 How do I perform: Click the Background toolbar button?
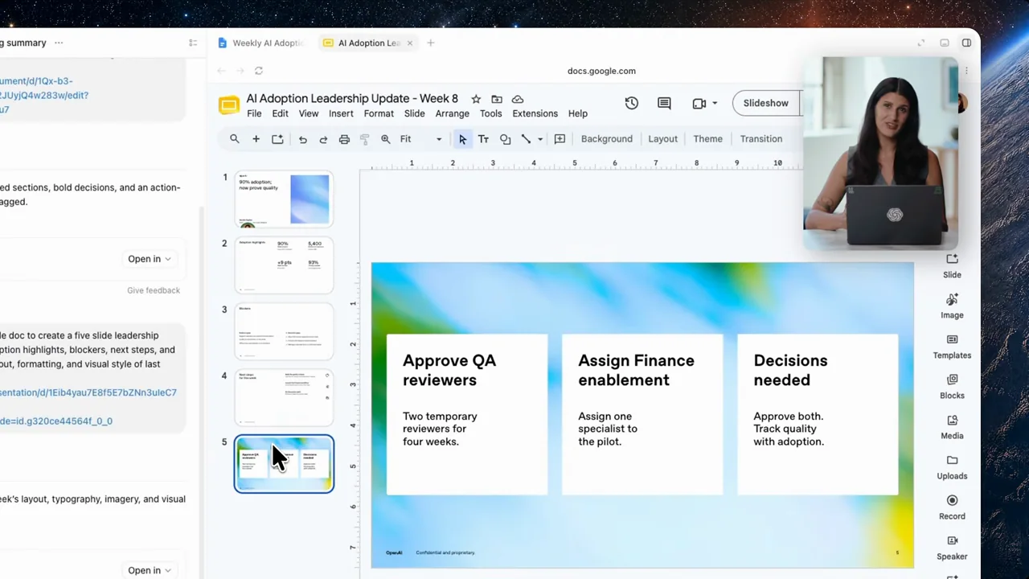click(x=606, y=139)
